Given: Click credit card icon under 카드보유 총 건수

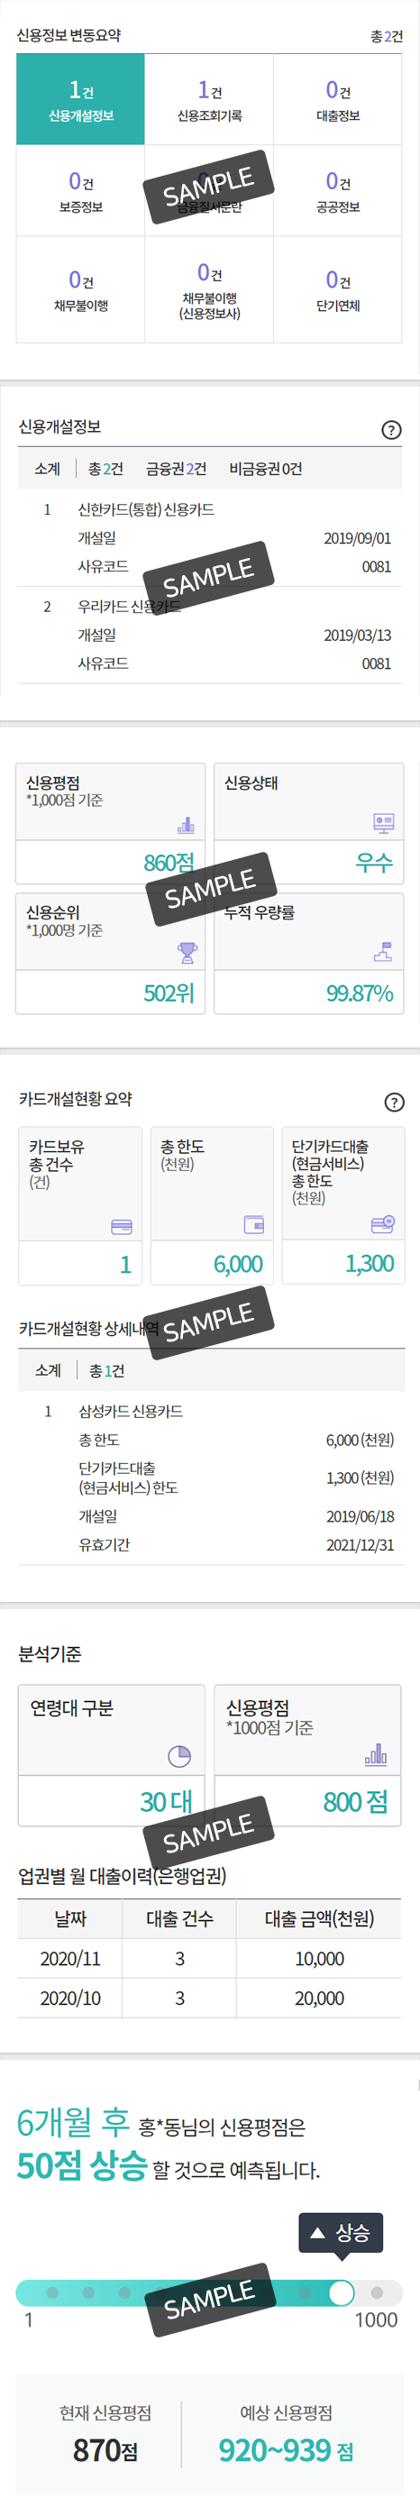Looking at the screenshot, I should [x=122, y=1227].
